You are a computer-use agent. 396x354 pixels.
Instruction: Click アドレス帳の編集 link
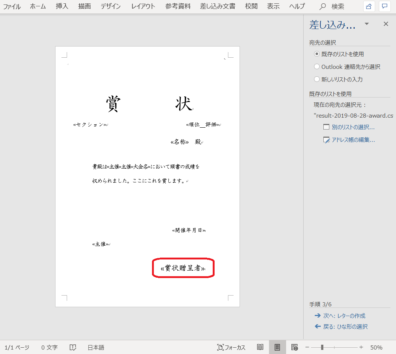[353, 140]
